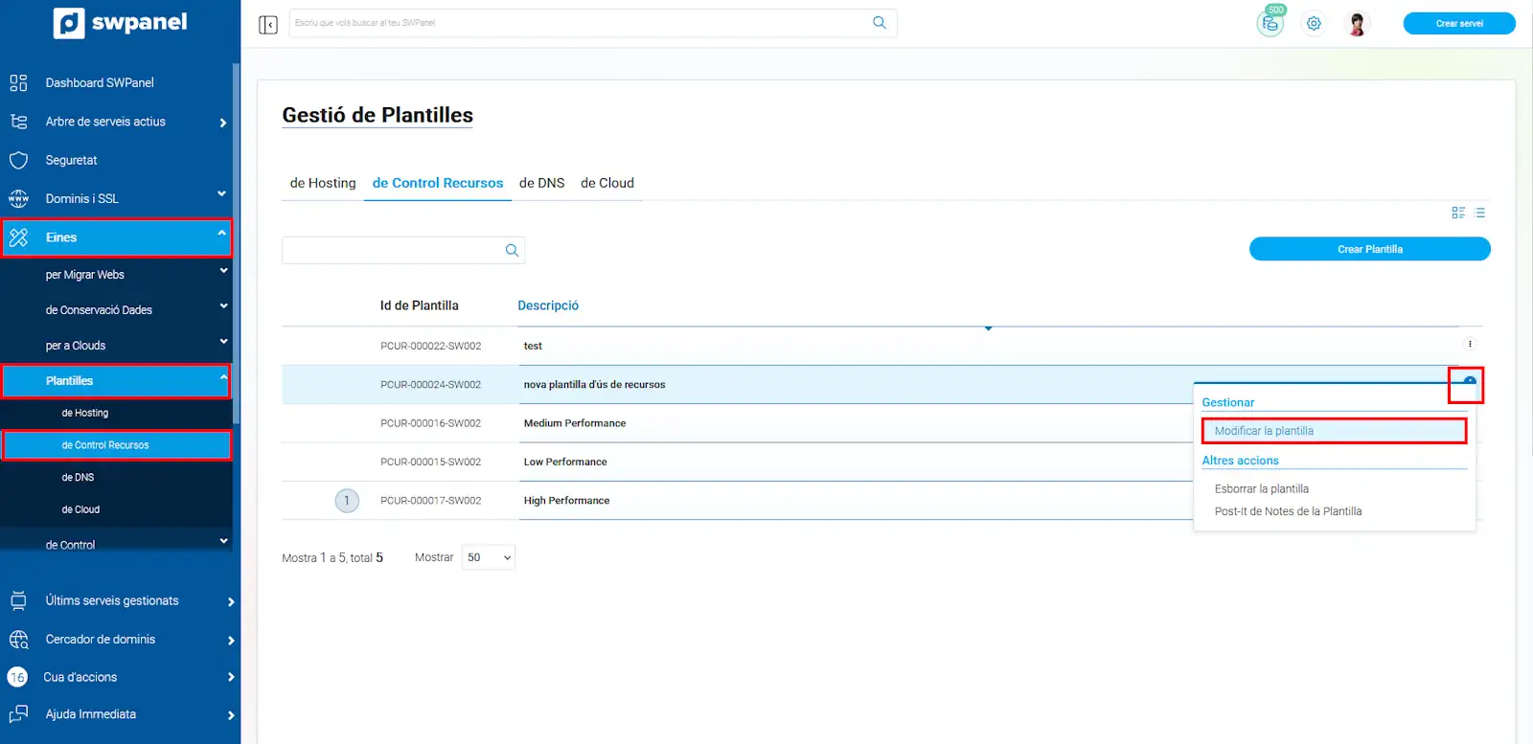The image size is (1533, 744).
Task: Choose Modificar la plantilla menu entry
Action: [x=1334, y=431]
